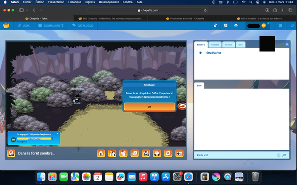Click the gold coin balance icon
Screen dimensions: 297x185
(264, 26)
